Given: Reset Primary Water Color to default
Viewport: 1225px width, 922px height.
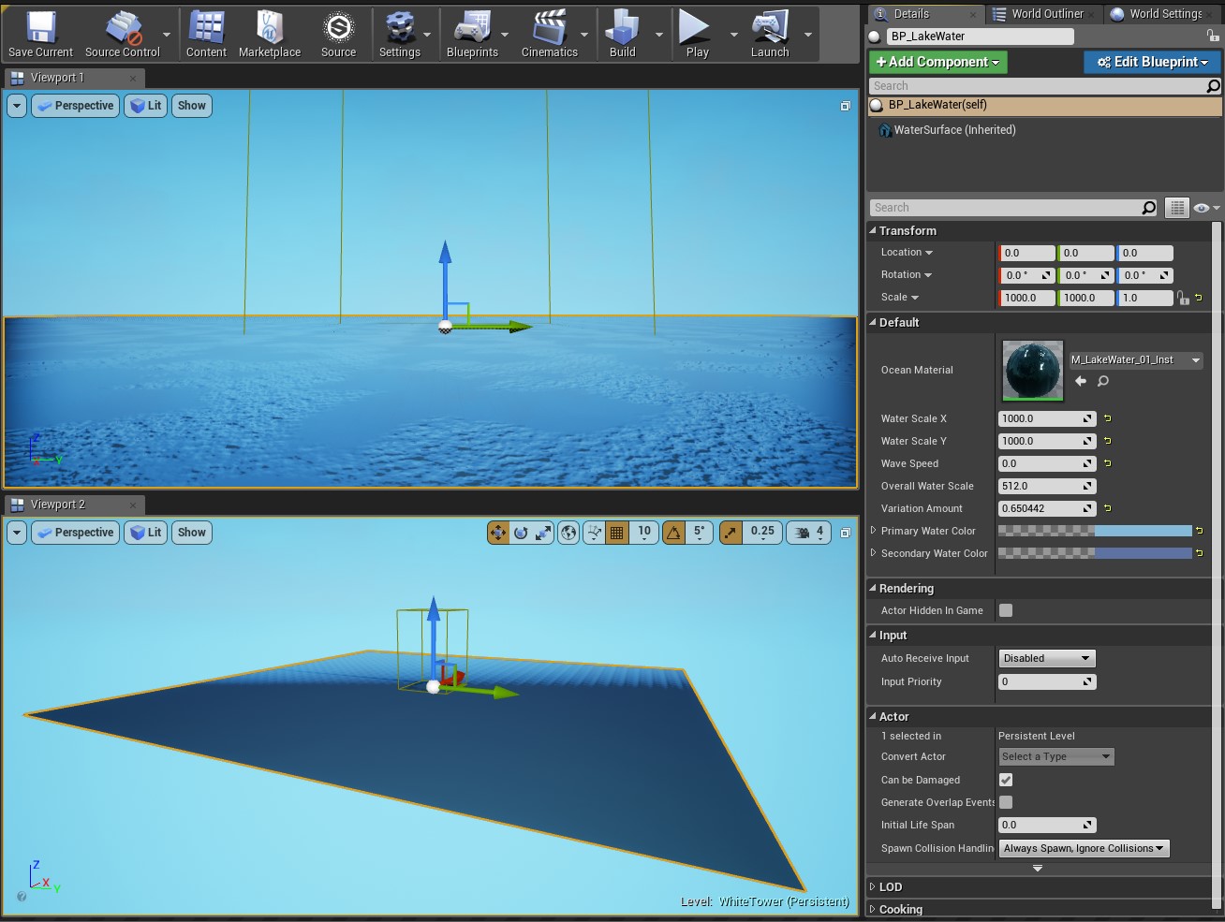Looking at the screenshot, I should (1199, 531).
